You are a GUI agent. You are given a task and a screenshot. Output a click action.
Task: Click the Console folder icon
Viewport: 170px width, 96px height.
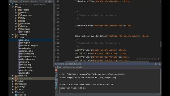(19, 10)
